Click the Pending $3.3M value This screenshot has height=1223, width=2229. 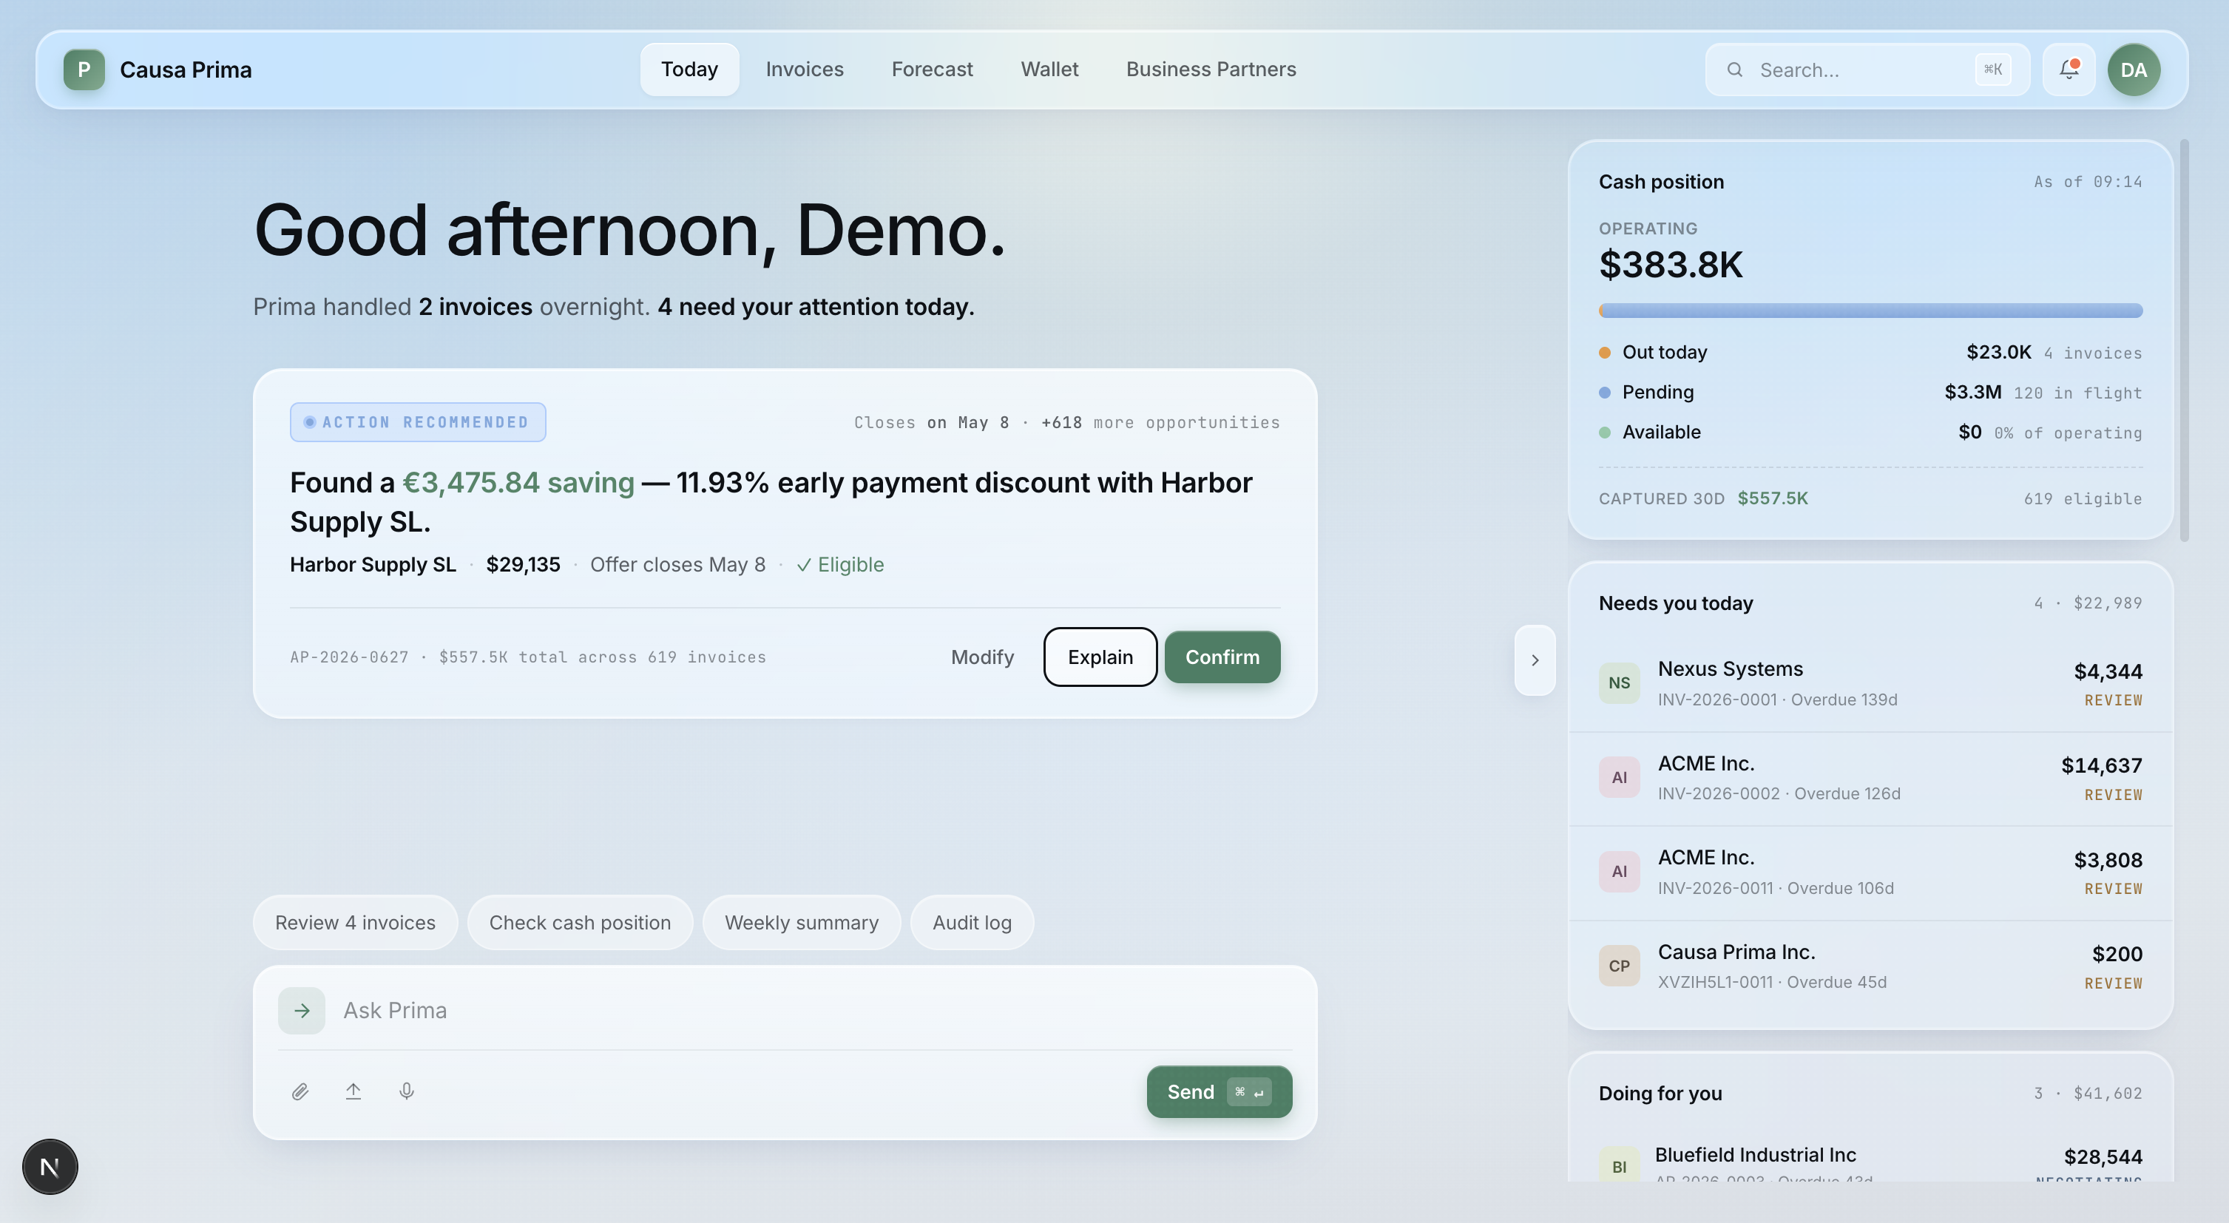[1973, 392]
